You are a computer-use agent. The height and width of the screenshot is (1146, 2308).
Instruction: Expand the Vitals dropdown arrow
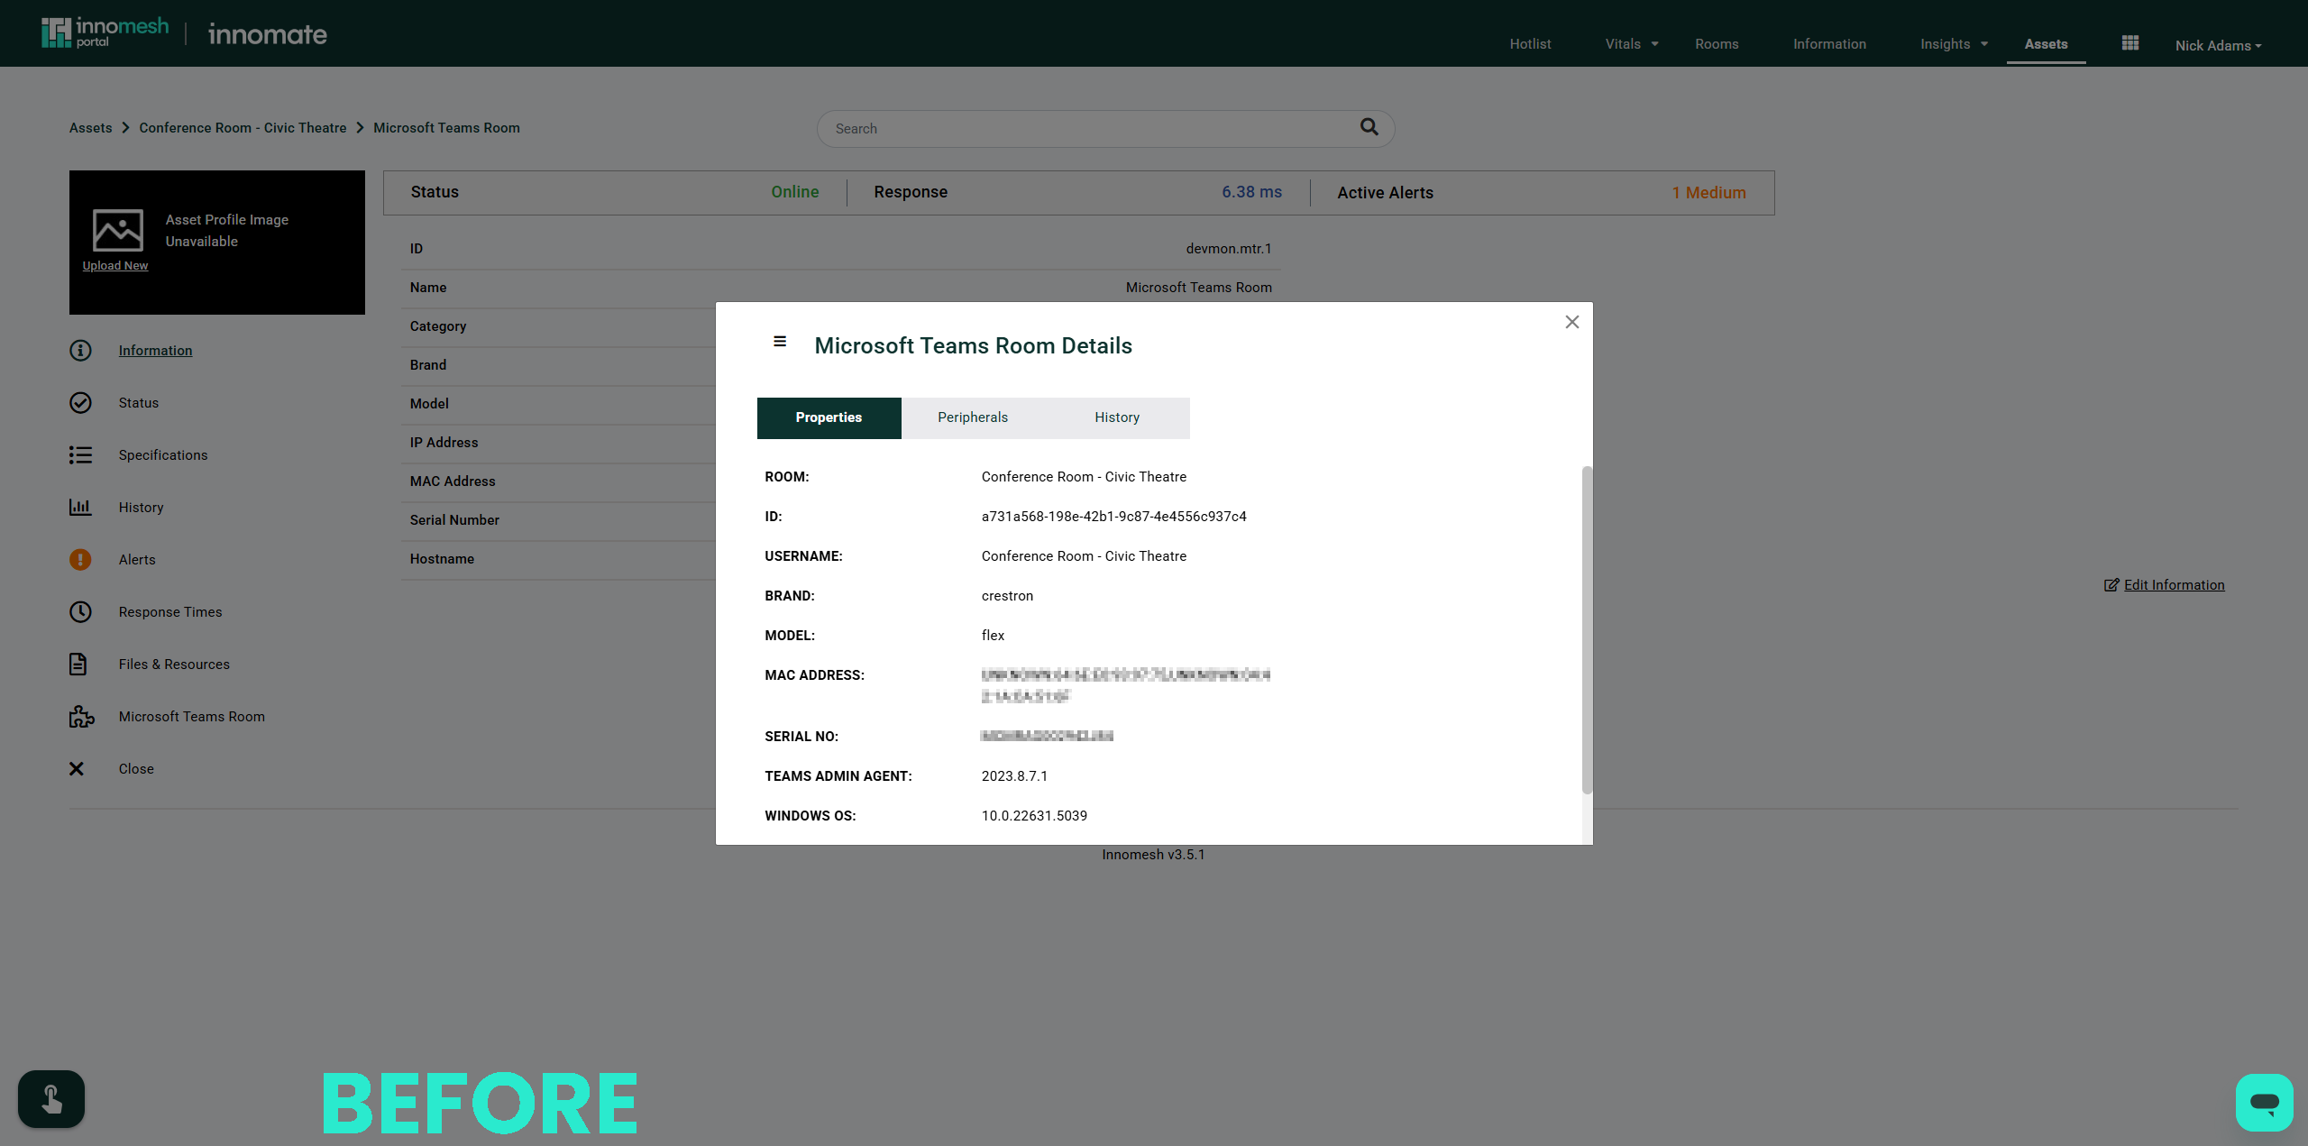pos(1654,44)
